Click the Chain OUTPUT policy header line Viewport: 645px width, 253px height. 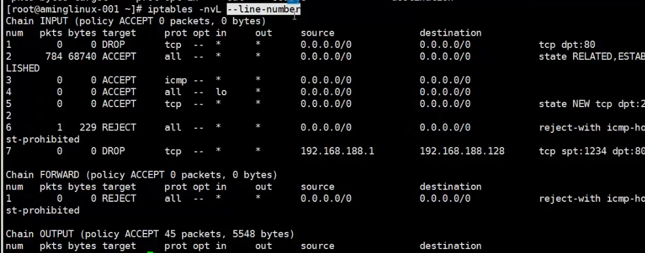[150, 234]
